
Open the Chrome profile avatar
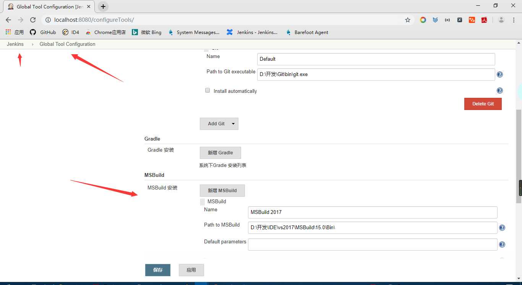coord(501,20)
